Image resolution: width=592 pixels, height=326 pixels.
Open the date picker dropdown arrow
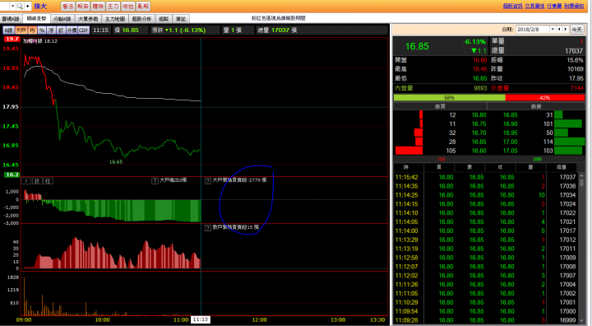pos(553,30)
